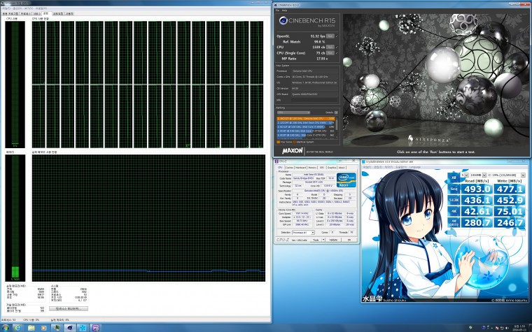The height and width of the screenshot is (332, 532).
Task: Open the Windows Start orb
Action: coord(5,328)
